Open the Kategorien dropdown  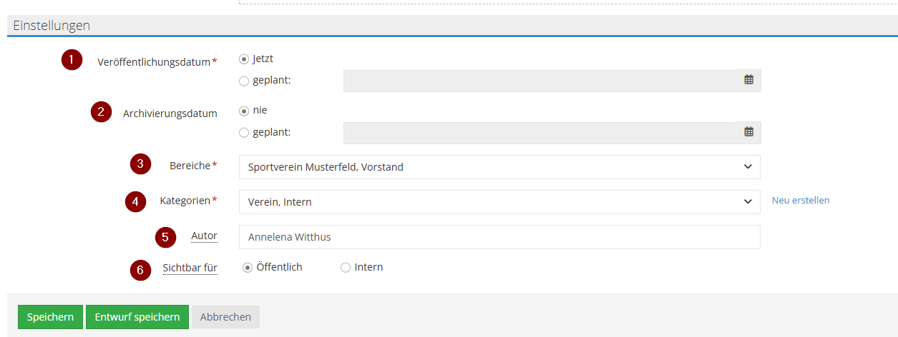(x=499, y=202)
